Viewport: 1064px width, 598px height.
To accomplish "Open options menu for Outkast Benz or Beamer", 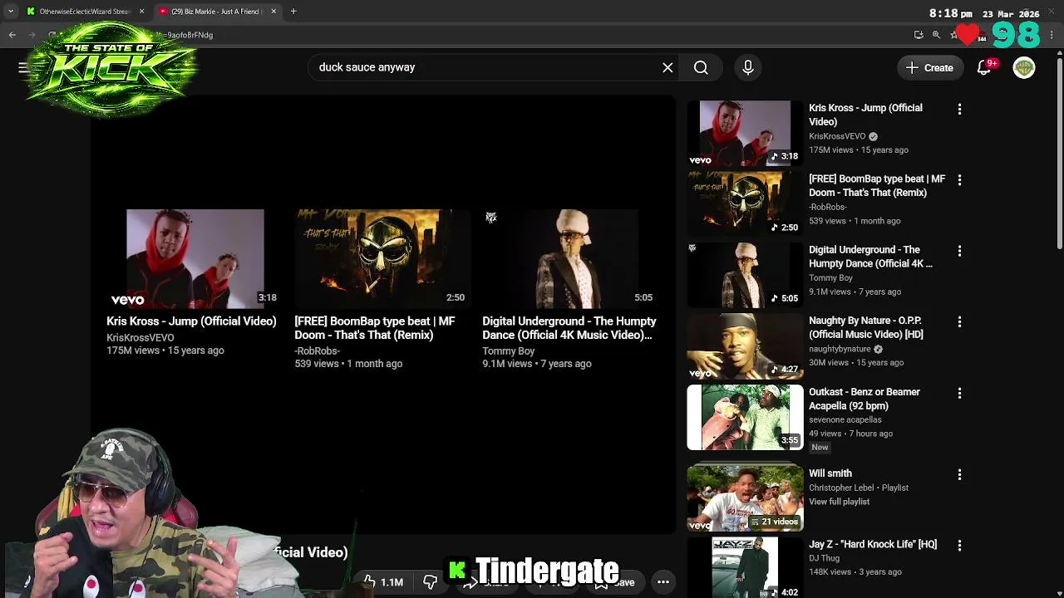I will pyautogui.click(x=959, y=393).
